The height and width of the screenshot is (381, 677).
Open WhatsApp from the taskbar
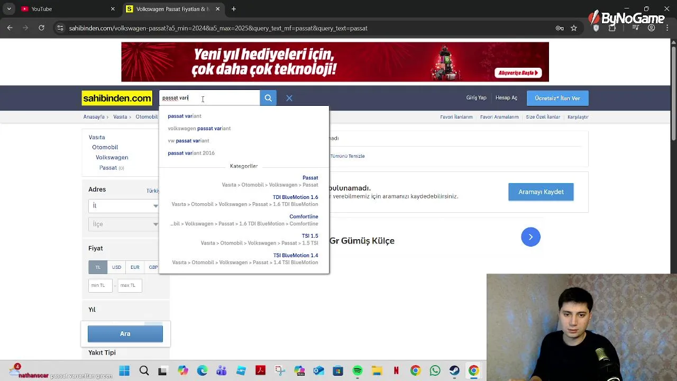(435, 371)
